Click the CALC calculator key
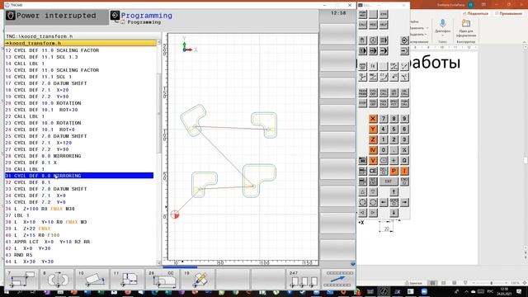 click(362, 25)
